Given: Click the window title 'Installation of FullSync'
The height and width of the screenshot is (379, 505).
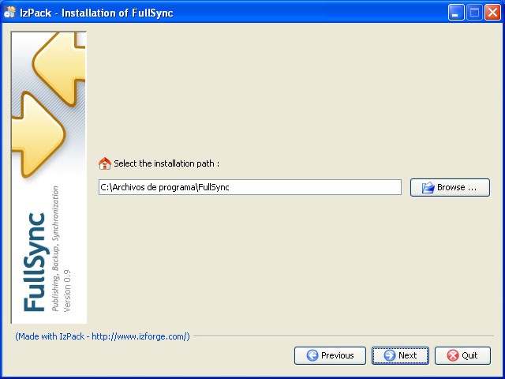Looking at the screenshot, I should pos(118,13).
